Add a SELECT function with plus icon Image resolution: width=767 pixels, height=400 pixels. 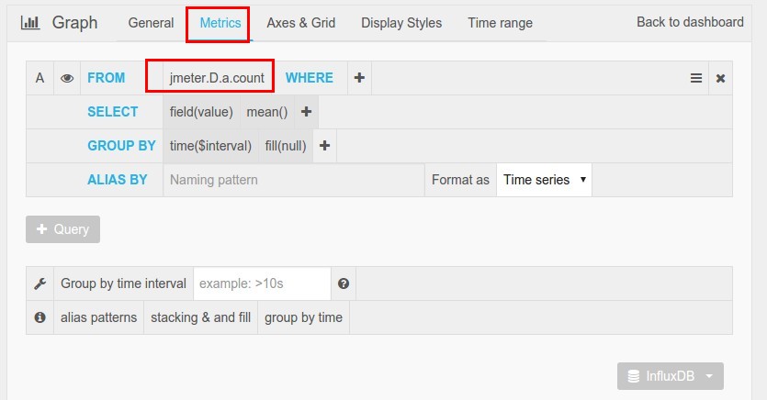click(x=307, y=112)
